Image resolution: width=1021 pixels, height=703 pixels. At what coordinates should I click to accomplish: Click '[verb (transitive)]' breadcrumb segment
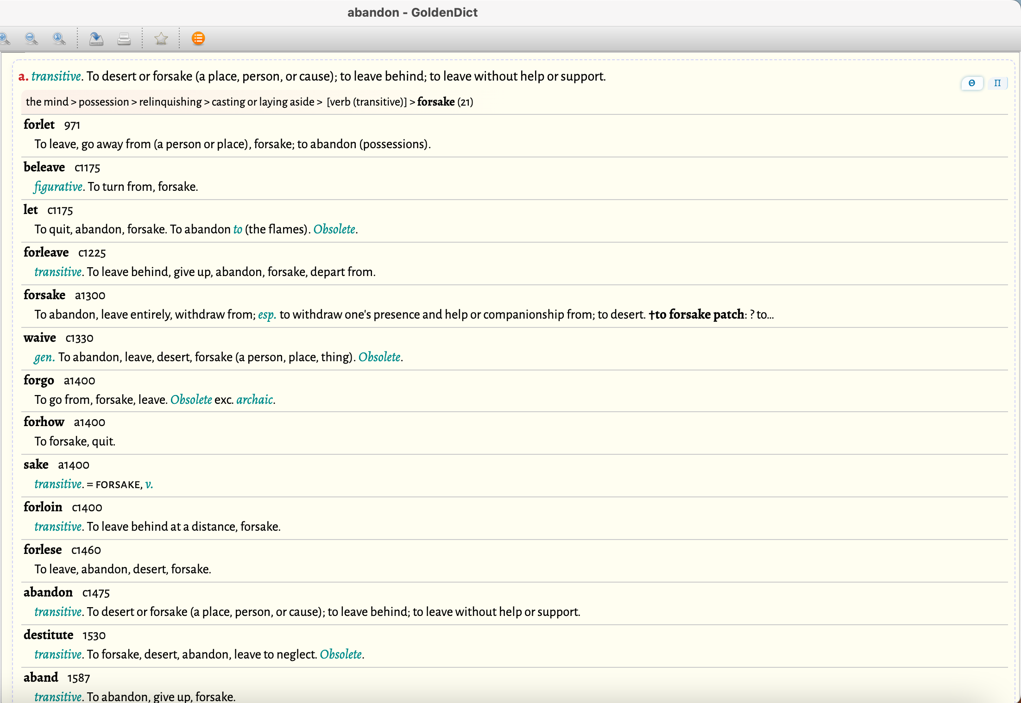(x=367, y=102)
